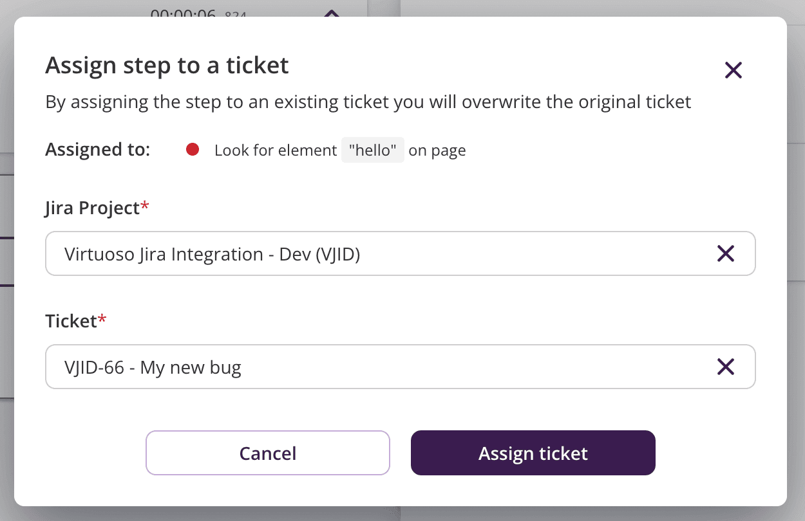Click the purple chevron above the dialog
The height and width of the screenshot is (521, 805).
click(330, 14)
